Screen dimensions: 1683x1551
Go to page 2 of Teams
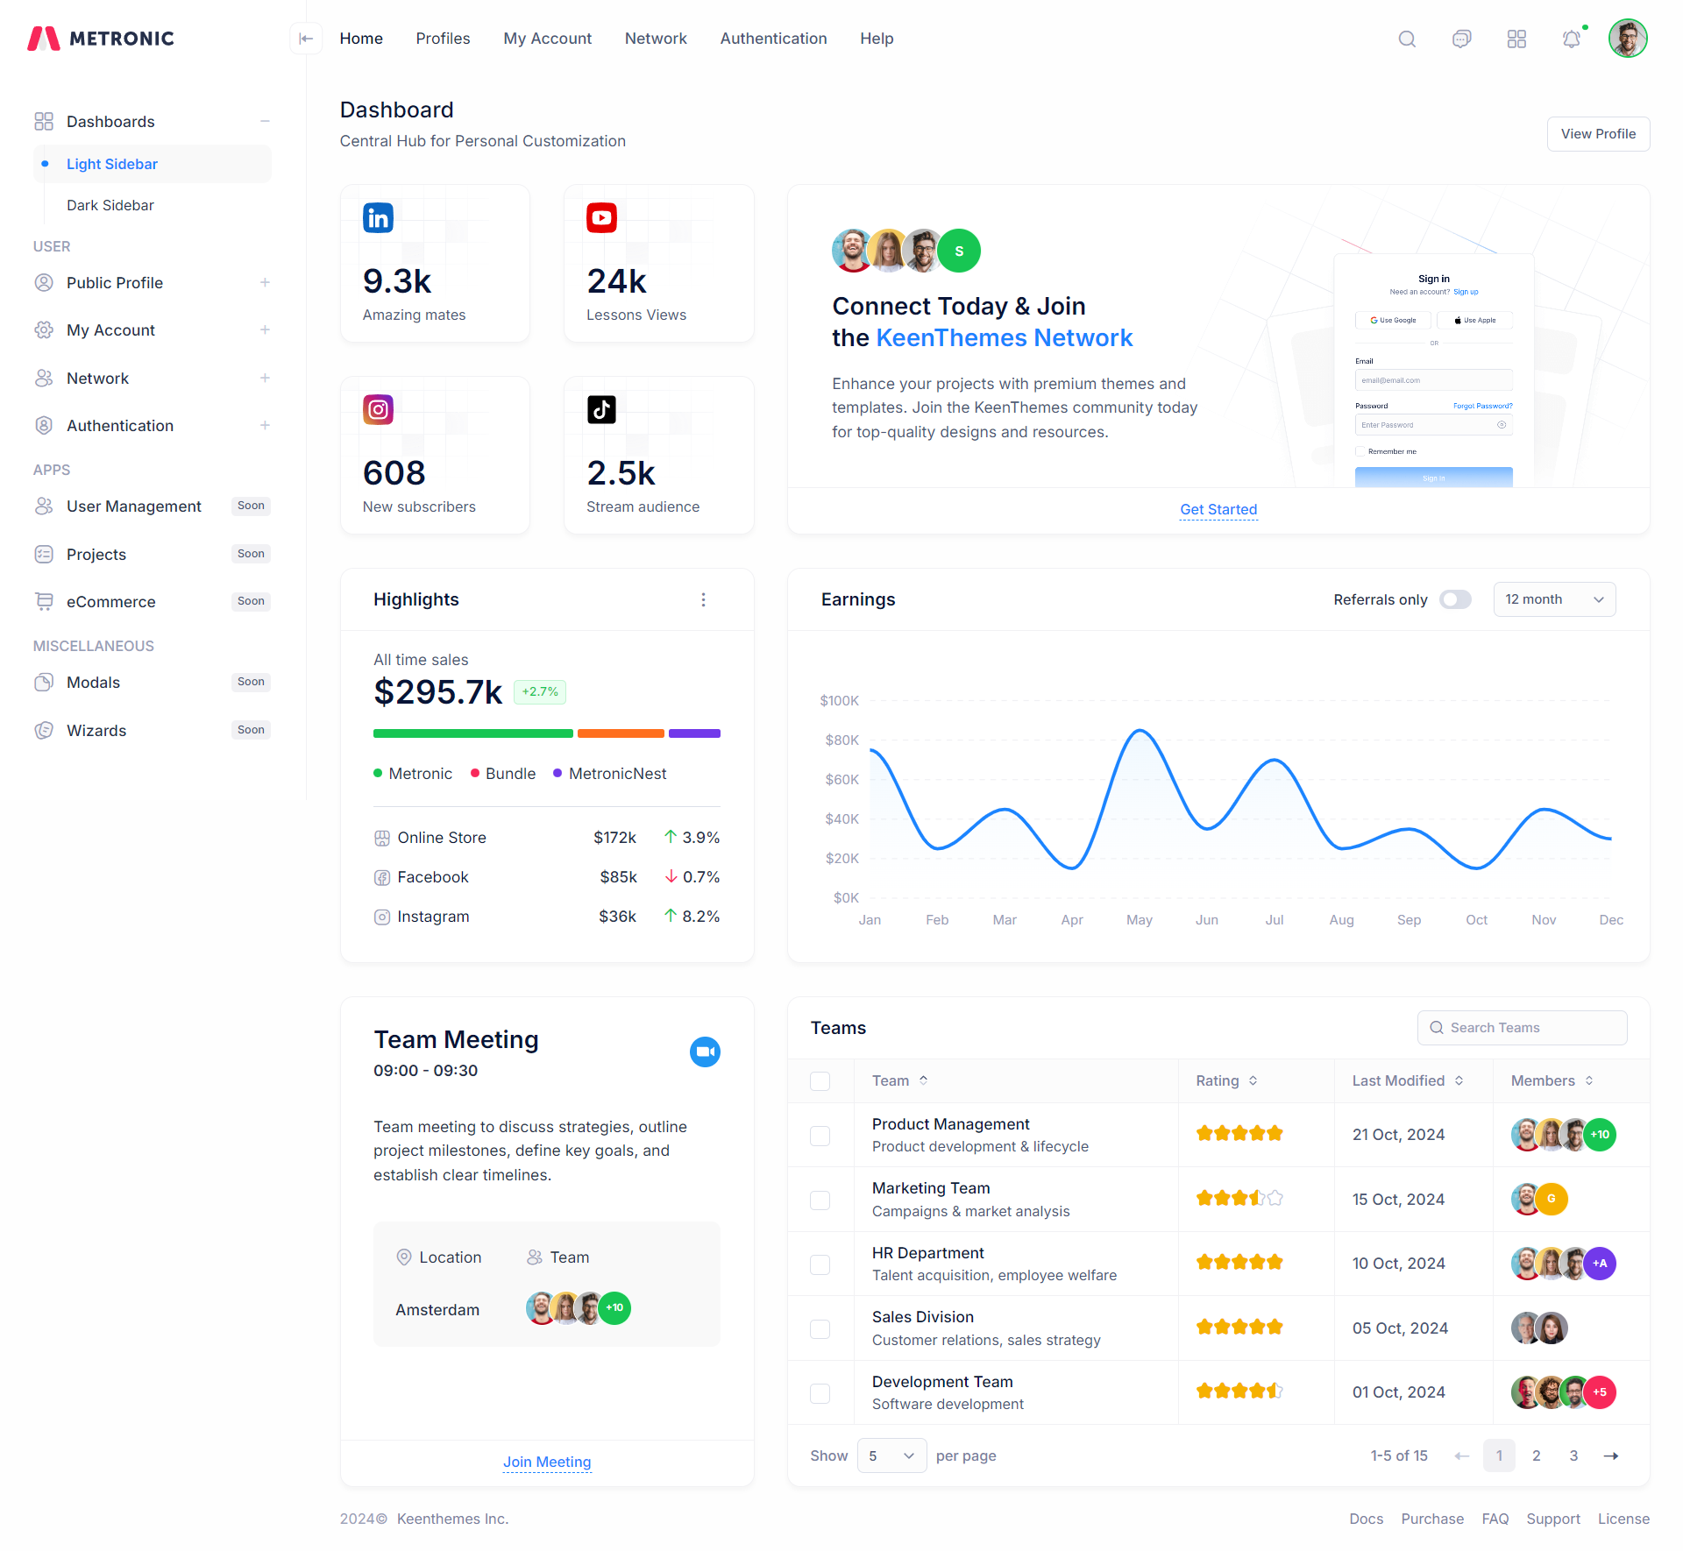click(x=1536, y=1455)
